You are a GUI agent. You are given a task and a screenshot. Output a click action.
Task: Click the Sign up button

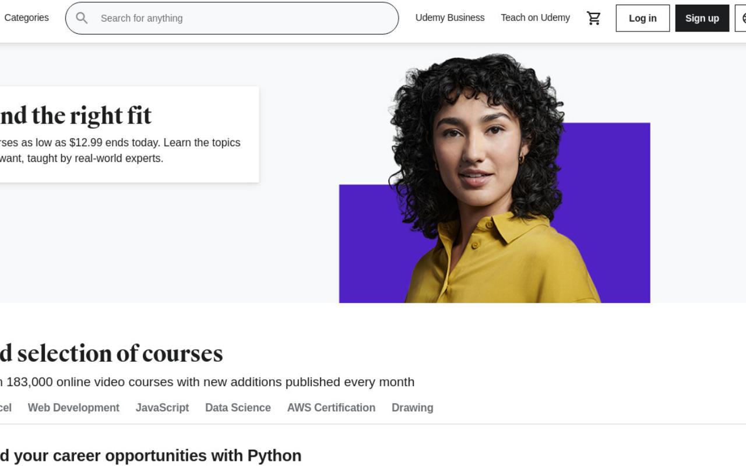[x=702, y=18]
